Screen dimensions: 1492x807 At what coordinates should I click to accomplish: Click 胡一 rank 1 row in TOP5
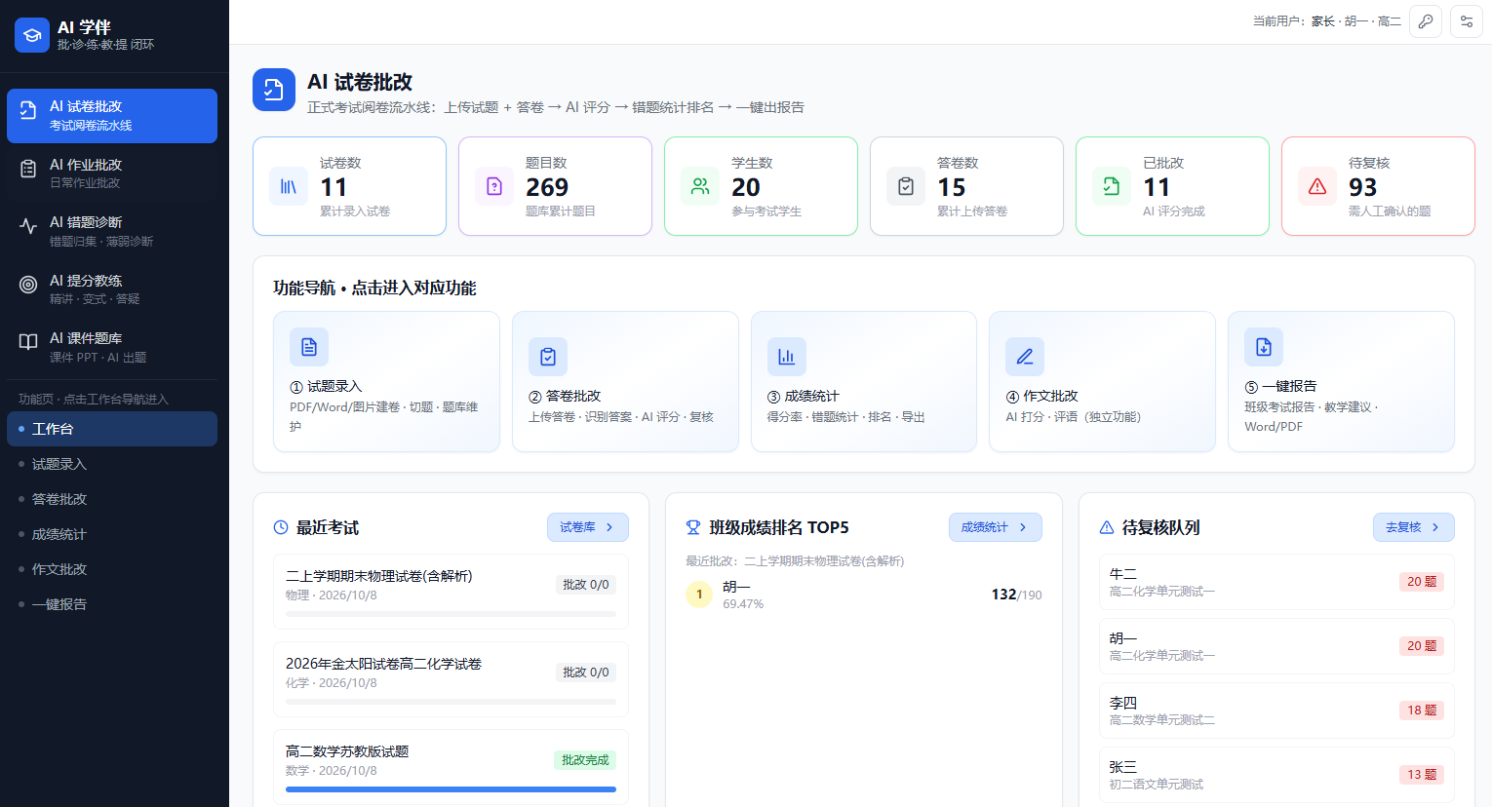(x=864, y=595)
